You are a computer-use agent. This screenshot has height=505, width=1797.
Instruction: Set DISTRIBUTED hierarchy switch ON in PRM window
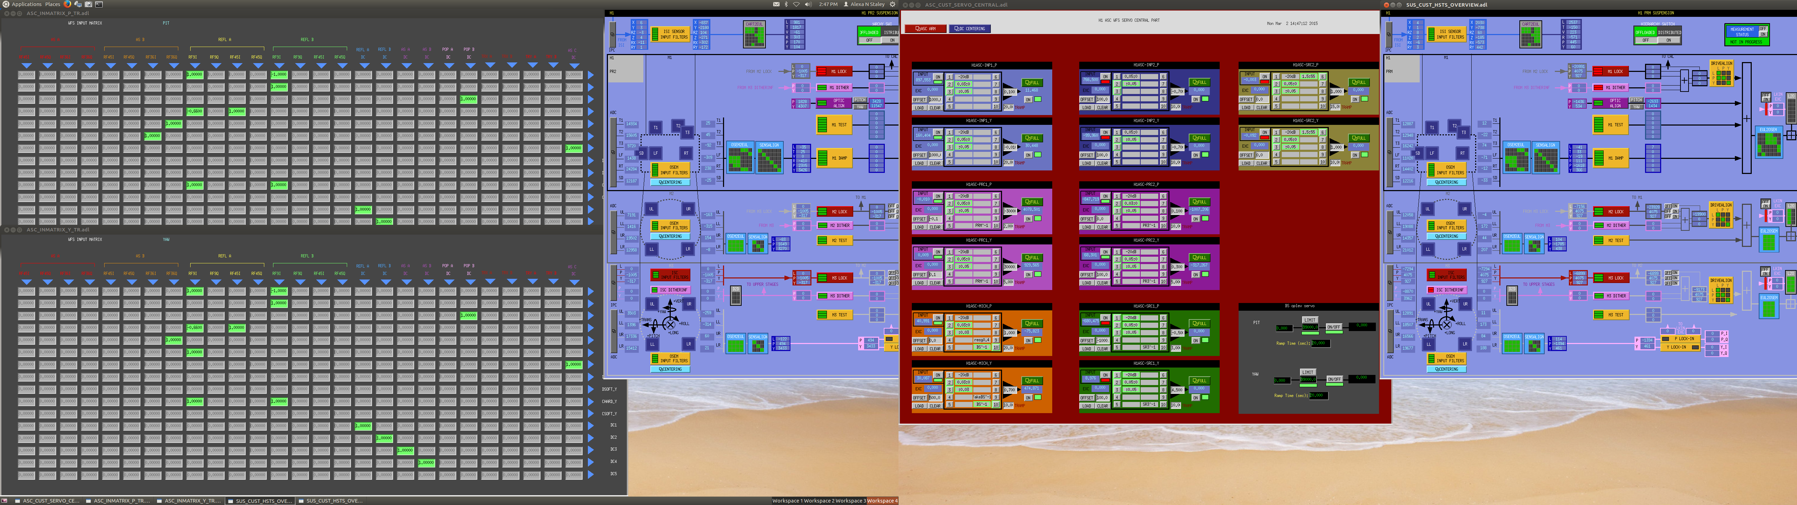(1669, 40)
